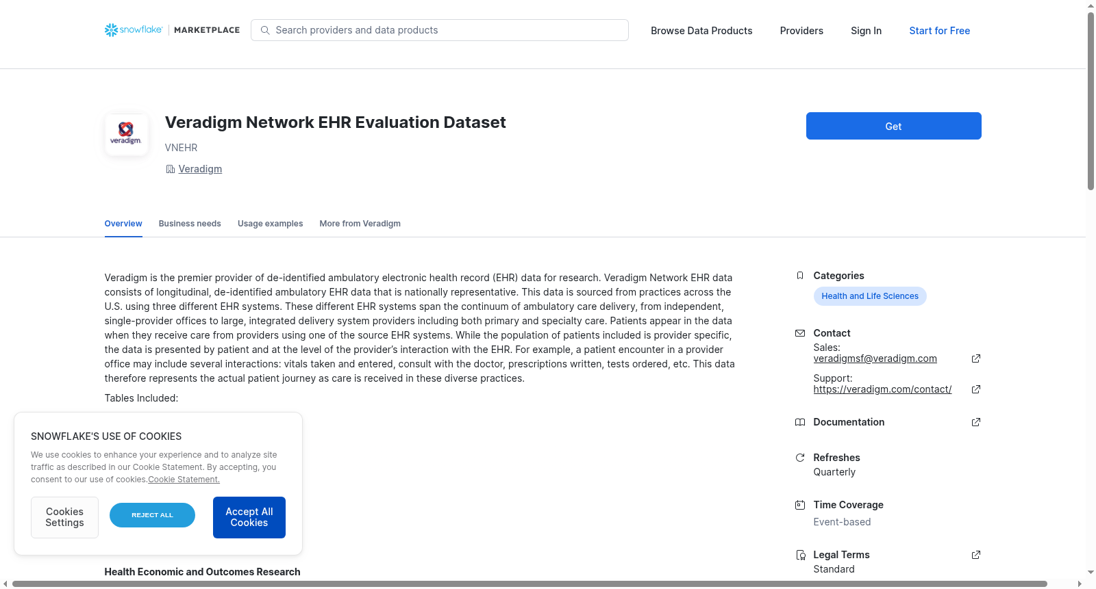The height and width of the screenshot is (589, 1096).
Task: Open the Cookie Statement link
Action: click(x=184, y=480)
